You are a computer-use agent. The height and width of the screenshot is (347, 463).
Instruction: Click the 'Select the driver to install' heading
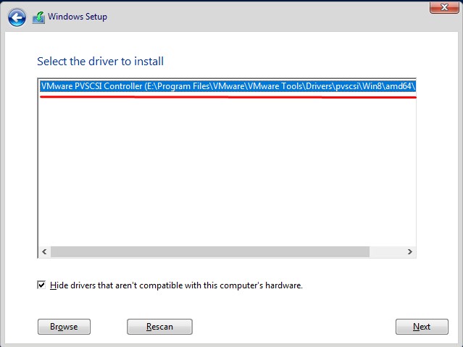coord(101,62)
